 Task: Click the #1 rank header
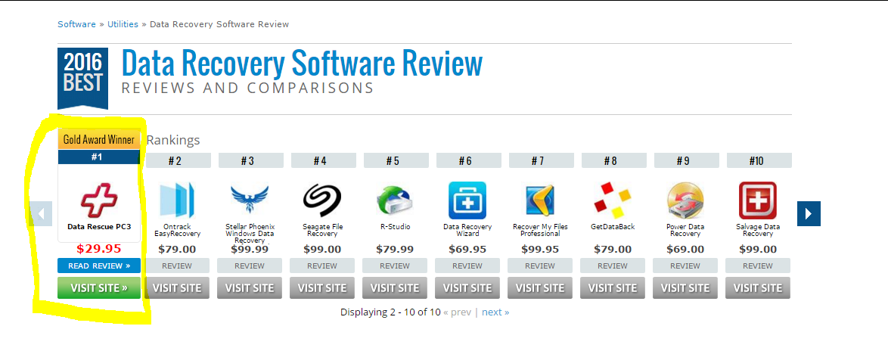[x=99, y=157]
